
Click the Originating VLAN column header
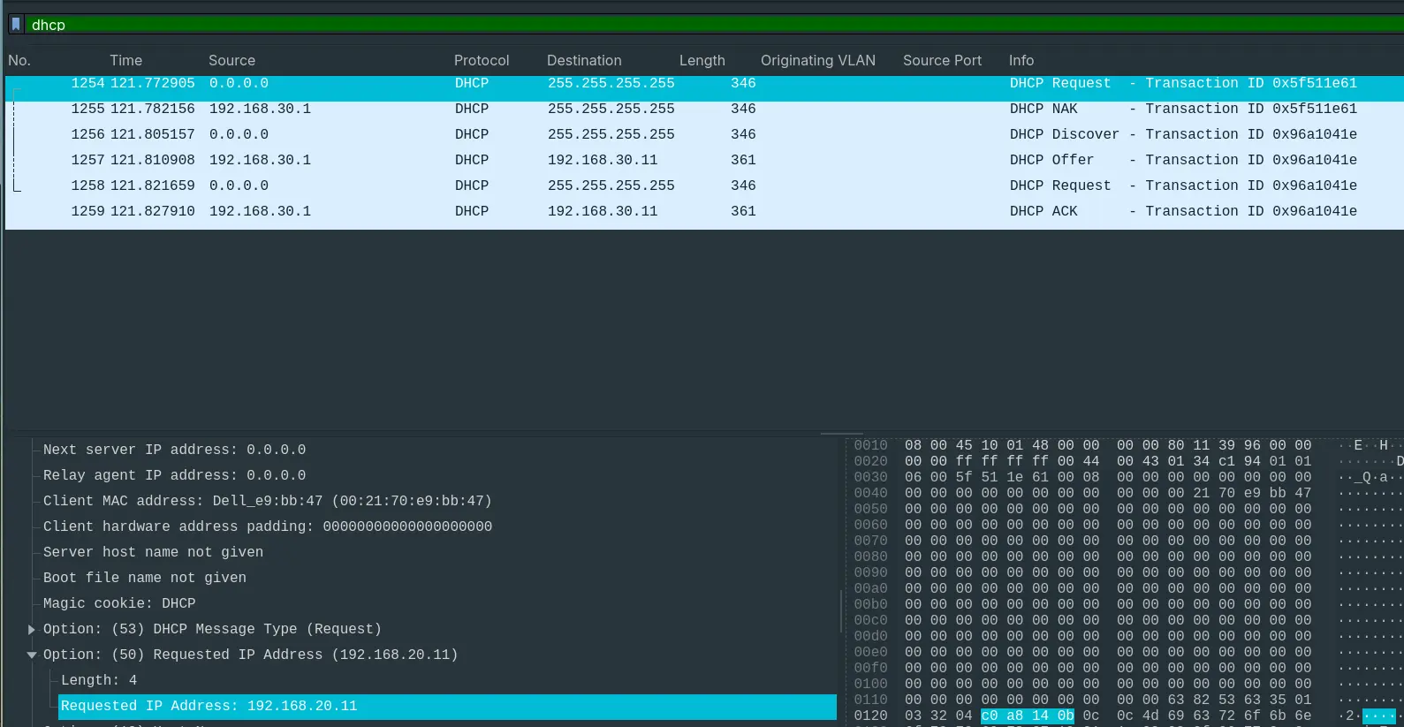pos(817,60)
